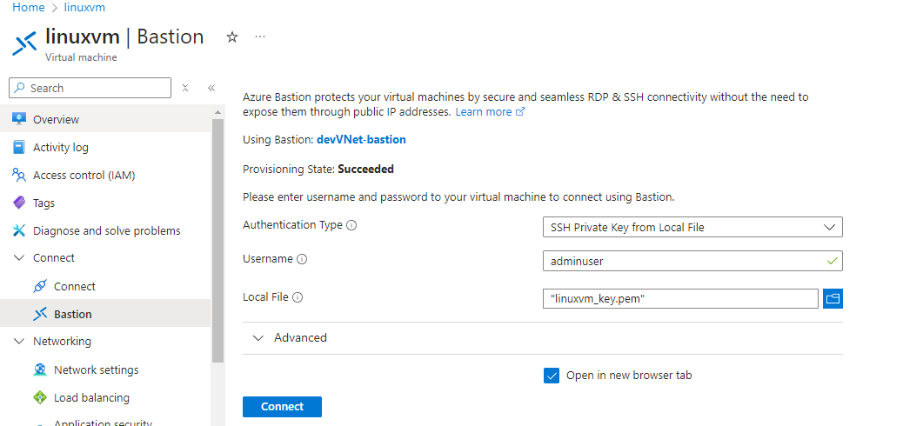Viewport: 923px width, 426px height.
Task: Click the Network settings globe icon
Action: (x=40, y=369)
